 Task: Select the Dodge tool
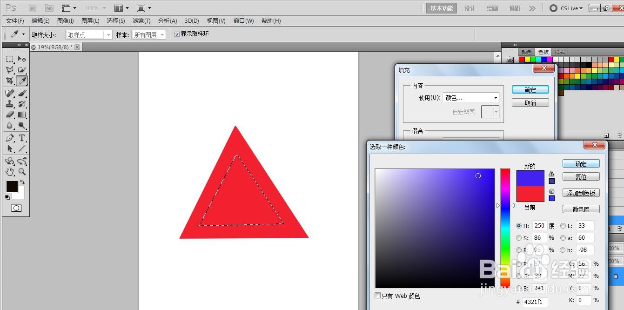pos(22,125)
